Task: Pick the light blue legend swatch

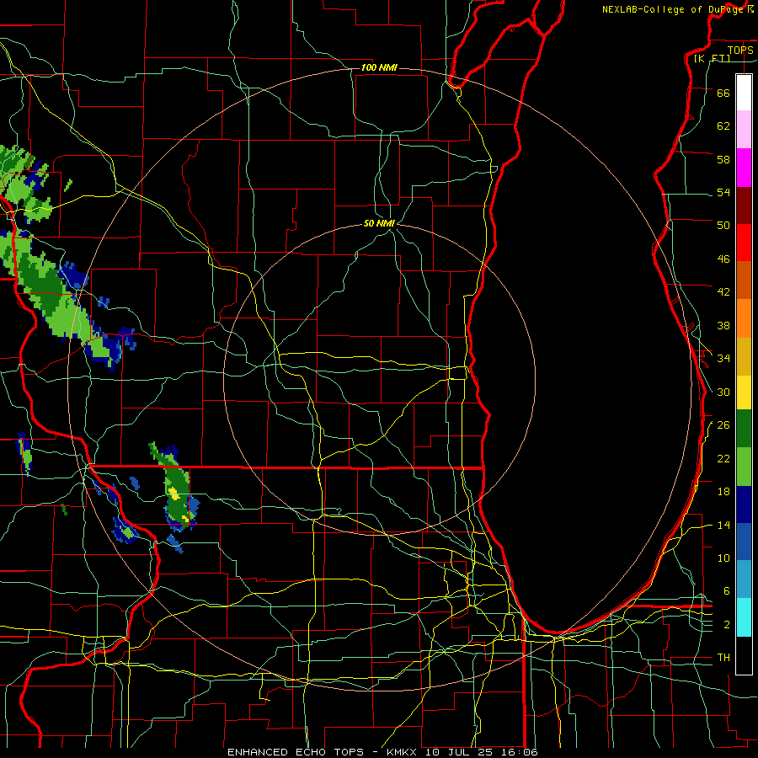Action: (x=744, y=579)
